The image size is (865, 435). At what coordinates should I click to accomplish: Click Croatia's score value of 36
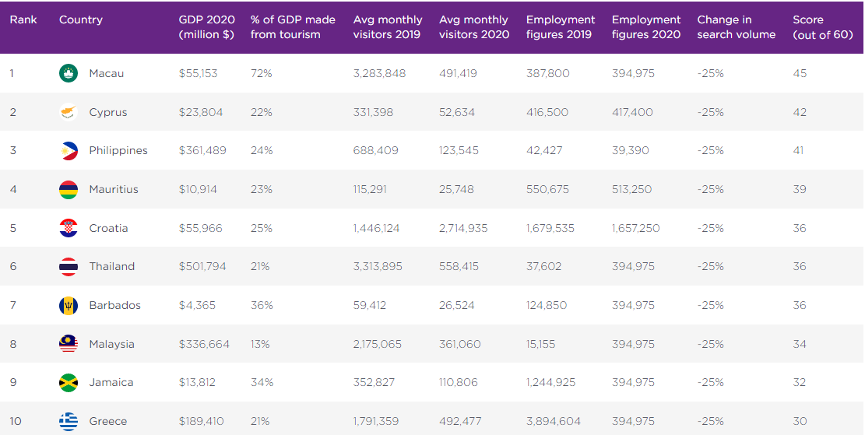click(x=800, y=228)
